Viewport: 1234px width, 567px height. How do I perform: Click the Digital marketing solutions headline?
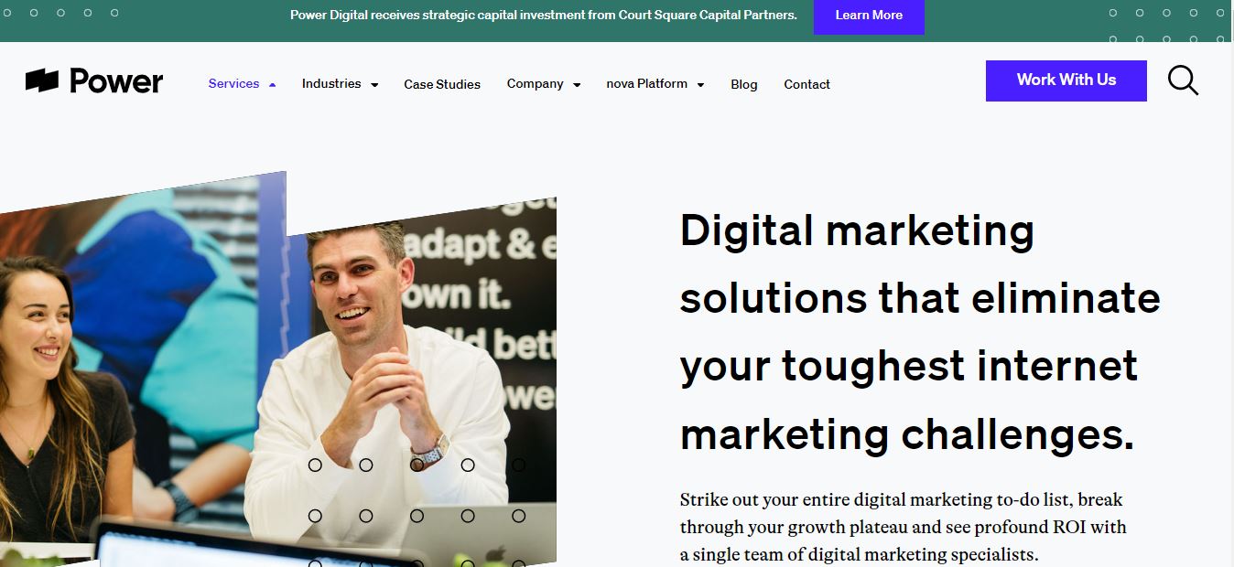pos(920,332)
